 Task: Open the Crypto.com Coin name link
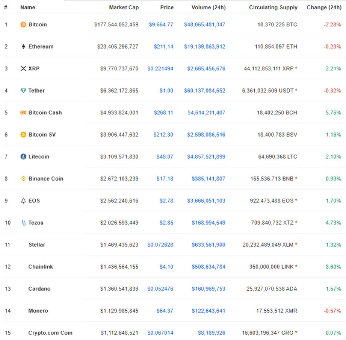50,333
